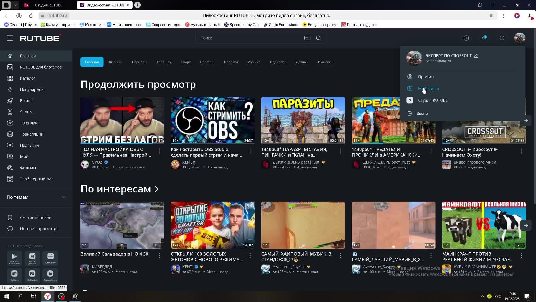Open the Видео Игрового Мира channel link
The height and width of the screenshot is (302, 536).
pos(475,162)
